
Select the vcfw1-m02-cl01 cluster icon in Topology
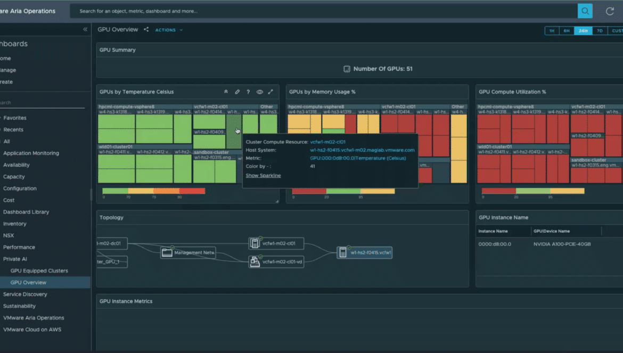tap(255, 243)
